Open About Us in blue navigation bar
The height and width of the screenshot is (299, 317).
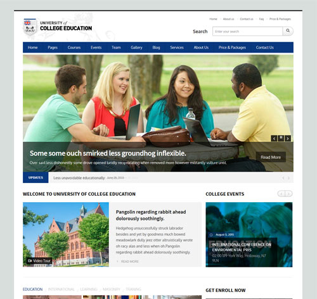201,48
